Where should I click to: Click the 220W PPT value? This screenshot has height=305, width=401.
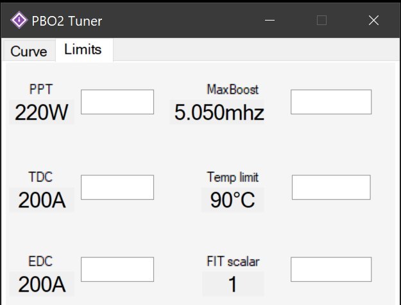tap(42, 112)
